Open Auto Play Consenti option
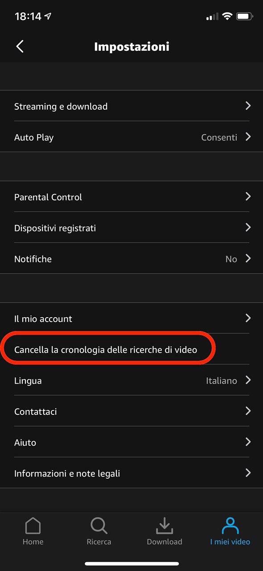Screen dimensions: 263x571 pyautogui.click(x=131, y=137)
